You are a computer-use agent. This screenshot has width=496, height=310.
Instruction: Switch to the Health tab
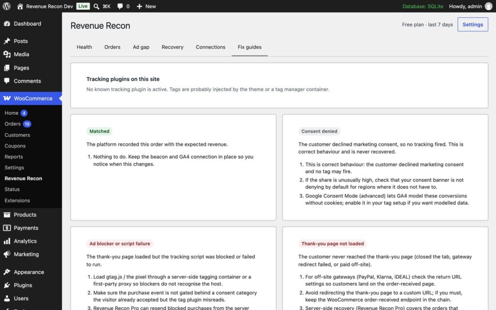(x=84, y=47)
